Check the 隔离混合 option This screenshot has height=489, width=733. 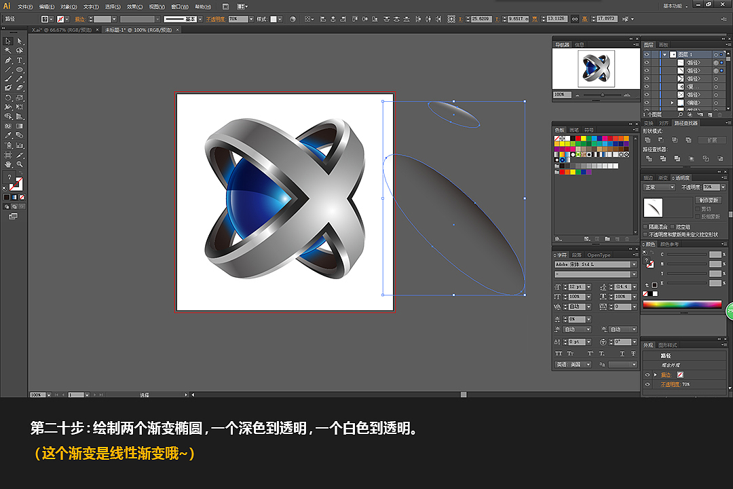(x=645, y=226)
